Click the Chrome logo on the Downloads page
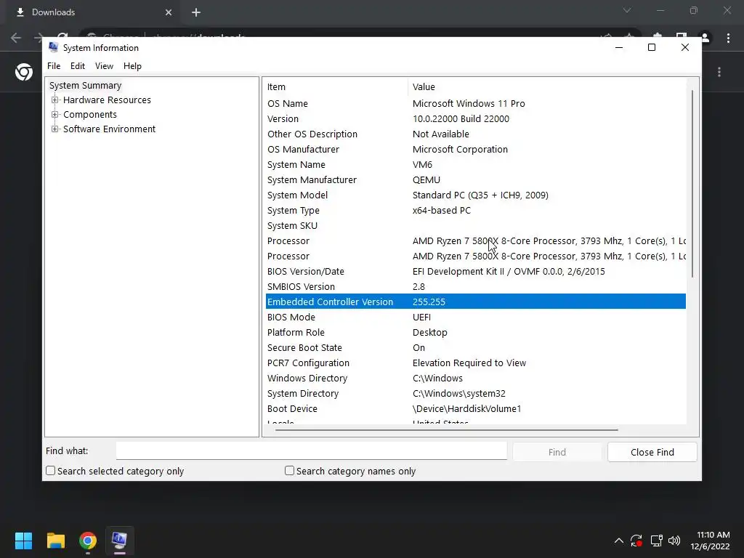This screenshot has height=558, width=744. click(24, 72)
